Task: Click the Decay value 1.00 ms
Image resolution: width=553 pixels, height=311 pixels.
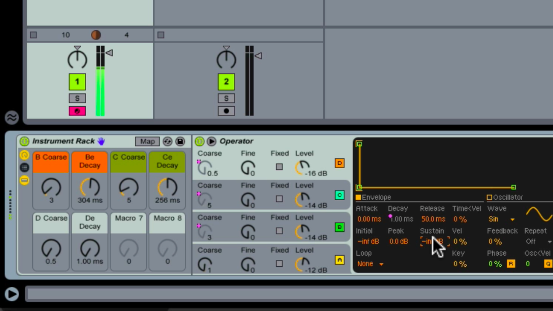Action: (x=401, y=219)
